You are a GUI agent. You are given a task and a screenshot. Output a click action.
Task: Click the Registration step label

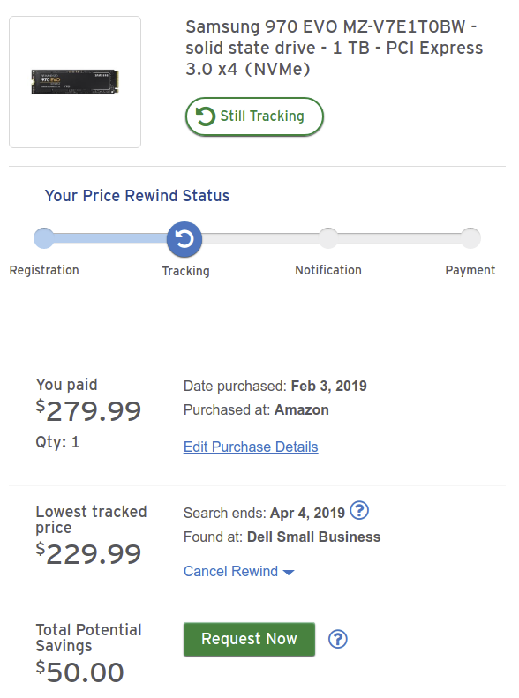(x=44, y=270)
